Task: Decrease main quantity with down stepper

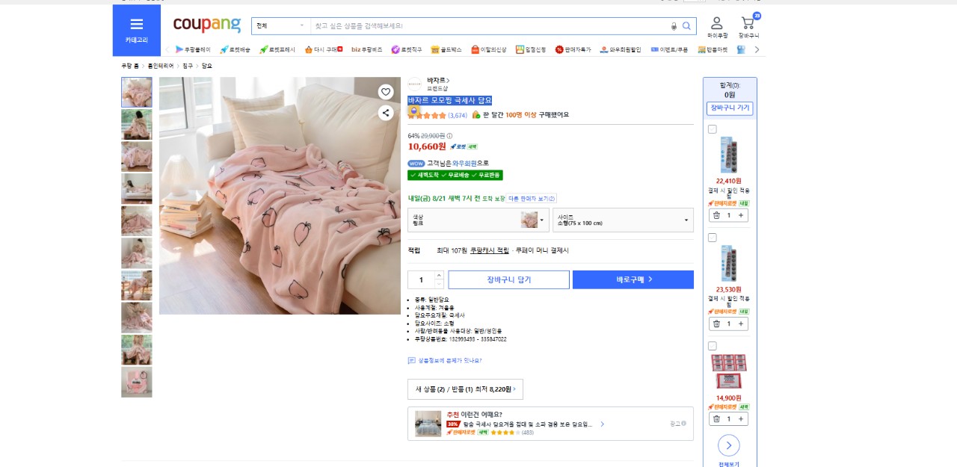Action: (x=439, y=284)
